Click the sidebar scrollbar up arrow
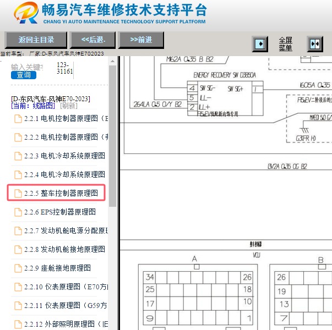 [112, 61]
